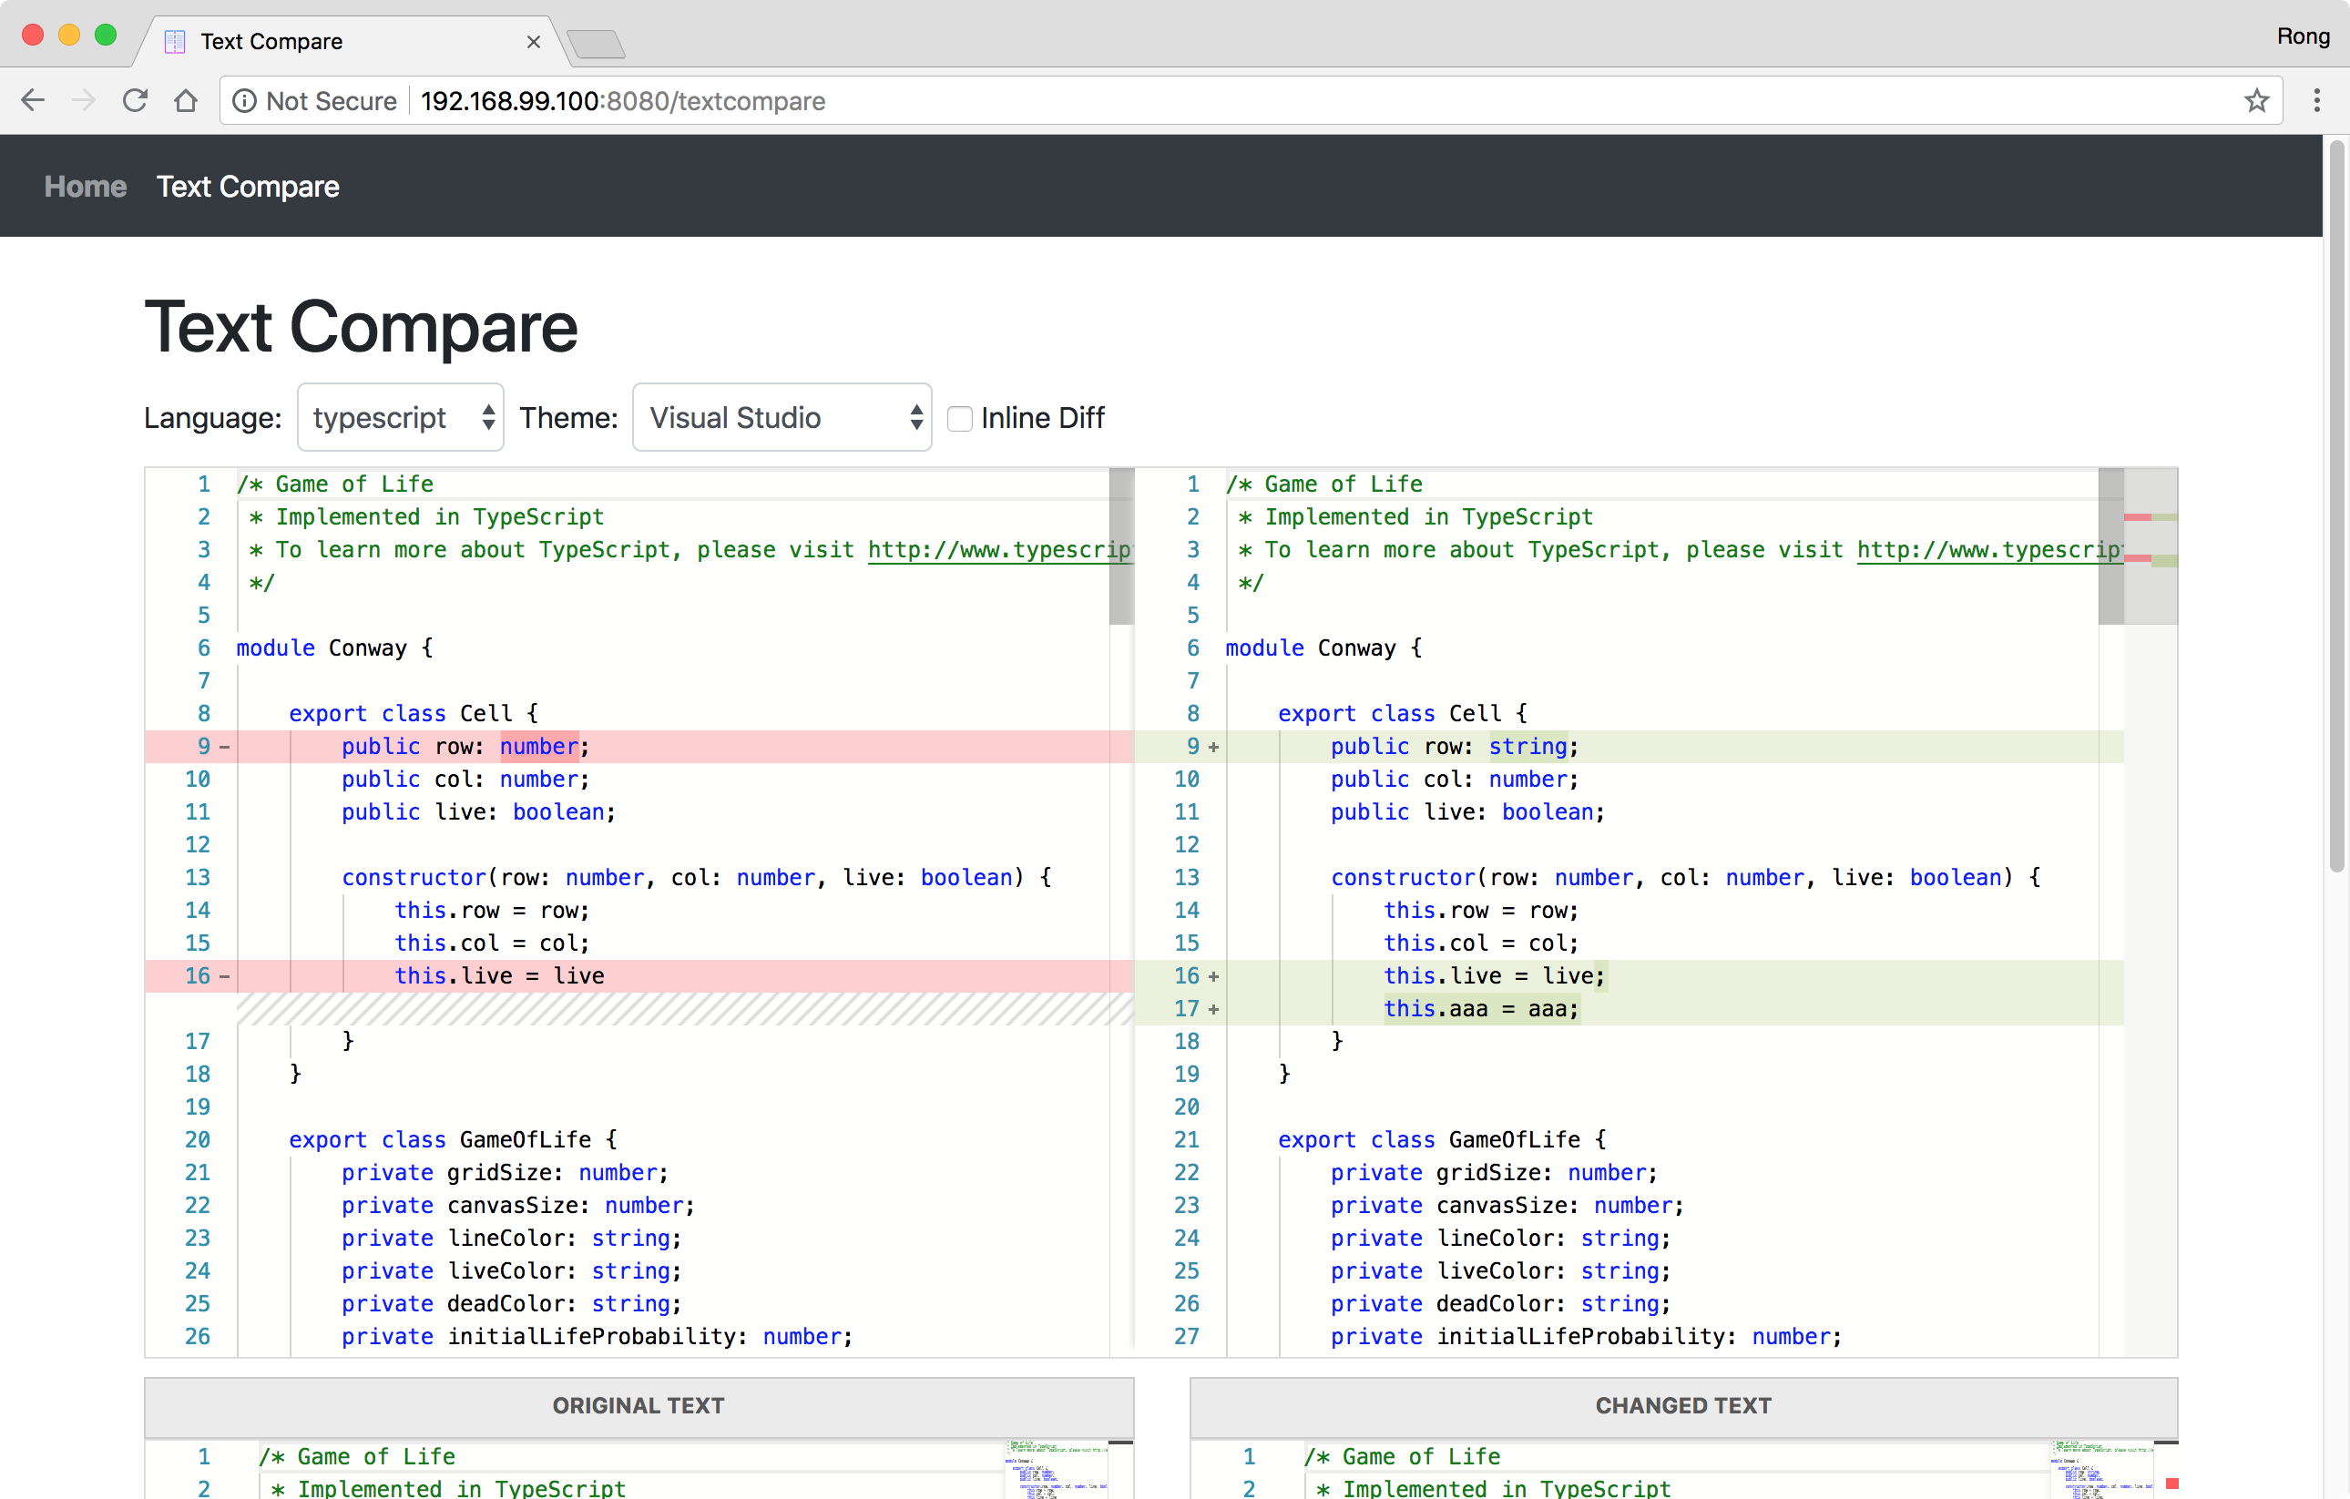The height and width of the screenshot is (1499, 2350).
Task: Click 'private gridSize: number;' in original pane
Action: click(x=505, y=1173)
